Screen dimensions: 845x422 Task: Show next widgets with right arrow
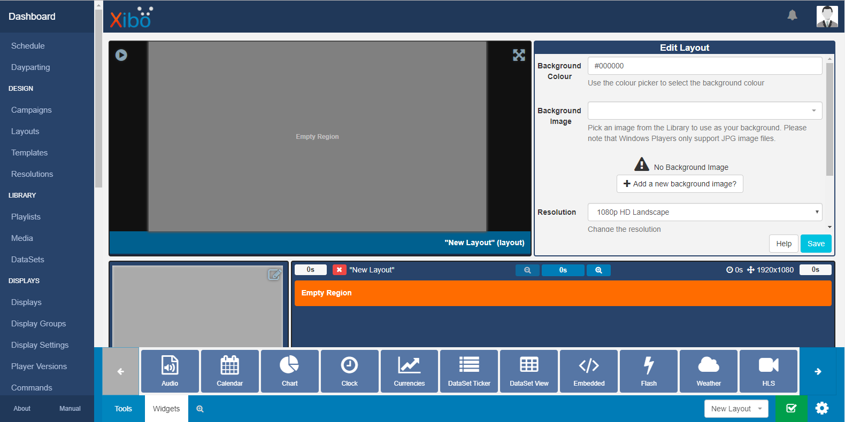tap(818, 371)
